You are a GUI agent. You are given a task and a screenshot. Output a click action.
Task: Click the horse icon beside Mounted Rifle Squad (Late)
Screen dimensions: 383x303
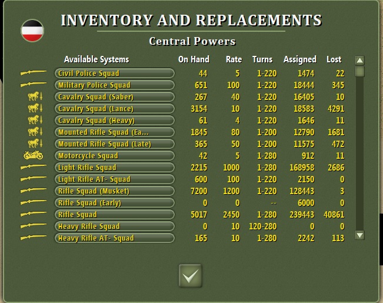coord(35,143)
